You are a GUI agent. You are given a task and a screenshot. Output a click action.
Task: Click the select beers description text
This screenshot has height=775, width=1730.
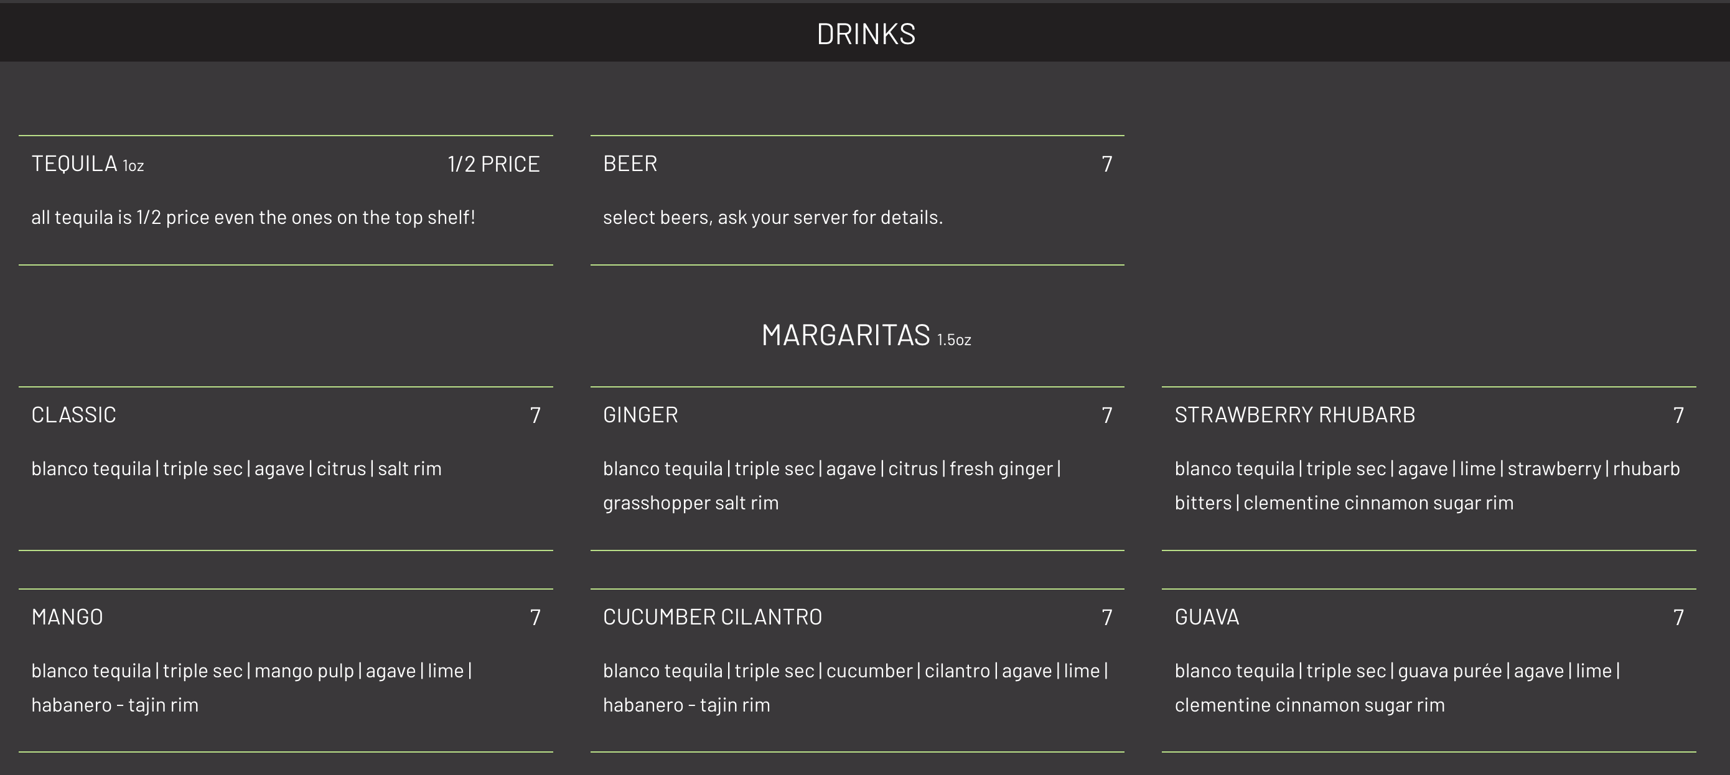click(x=773, y=218)
